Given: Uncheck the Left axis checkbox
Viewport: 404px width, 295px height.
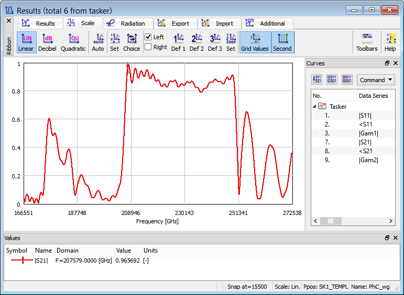Looking at the screenshot, I should click(148, 37).
